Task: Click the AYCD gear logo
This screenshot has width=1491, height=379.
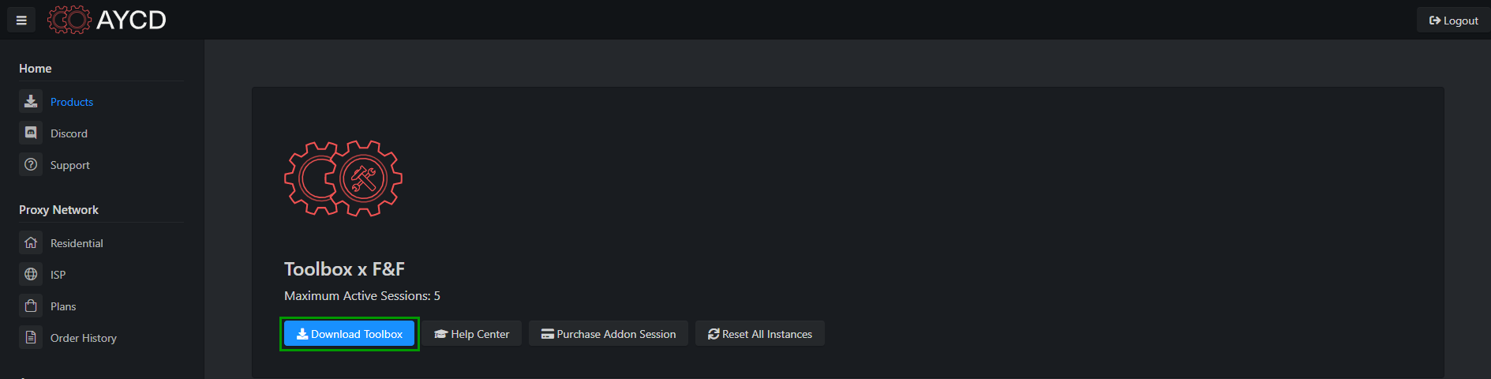Action: (69, 20)
